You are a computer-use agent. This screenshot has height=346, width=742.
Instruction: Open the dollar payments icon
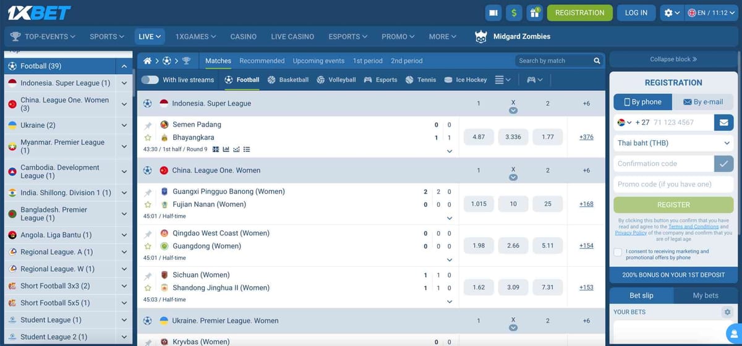pos(514,12)
